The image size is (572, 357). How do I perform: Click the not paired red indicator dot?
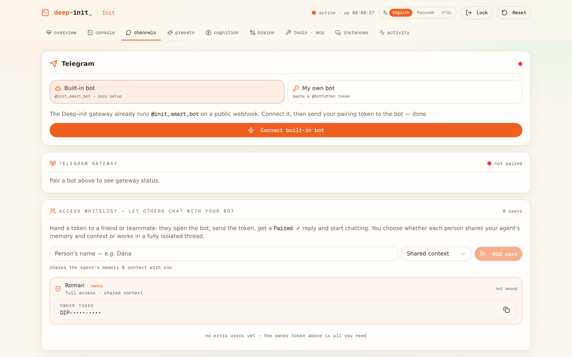tap(489, 164)
